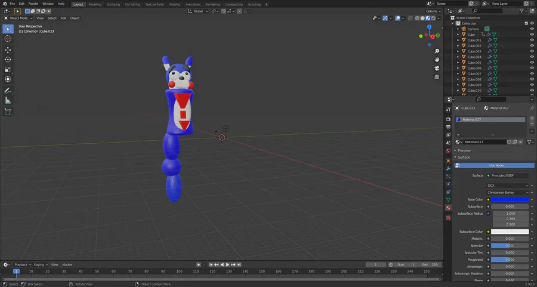Click the zoom magnifier viewport icon
This screenshot has height=287, width=537.
tap(437, 51)
